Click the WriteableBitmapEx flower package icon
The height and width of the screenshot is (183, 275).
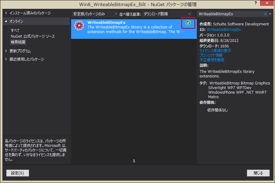tap(79, 25)
